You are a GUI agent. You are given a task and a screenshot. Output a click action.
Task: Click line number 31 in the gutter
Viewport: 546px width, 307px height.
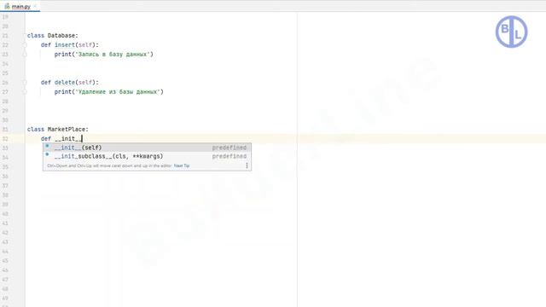coord(5,129)
